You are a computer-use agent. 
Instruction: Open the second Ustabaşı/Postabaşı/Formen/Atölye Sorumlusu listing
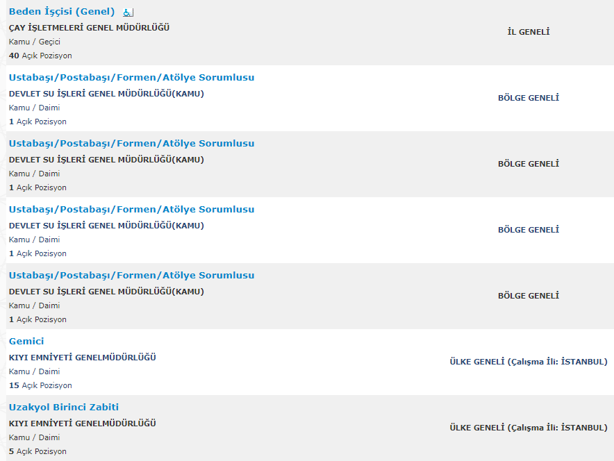tap(131, 144)
